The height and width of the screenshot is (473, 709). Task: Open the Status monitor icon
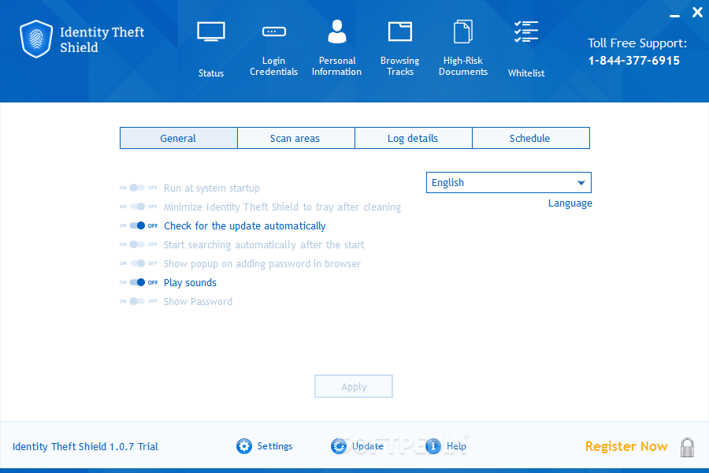click(211, 32)
